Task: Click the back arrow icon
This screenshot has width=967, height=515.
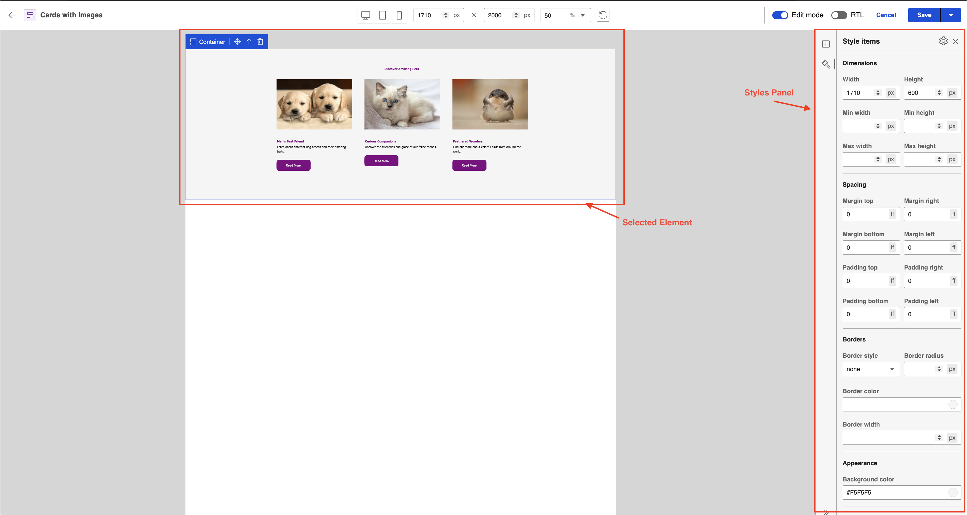Action: click(12, 15)
